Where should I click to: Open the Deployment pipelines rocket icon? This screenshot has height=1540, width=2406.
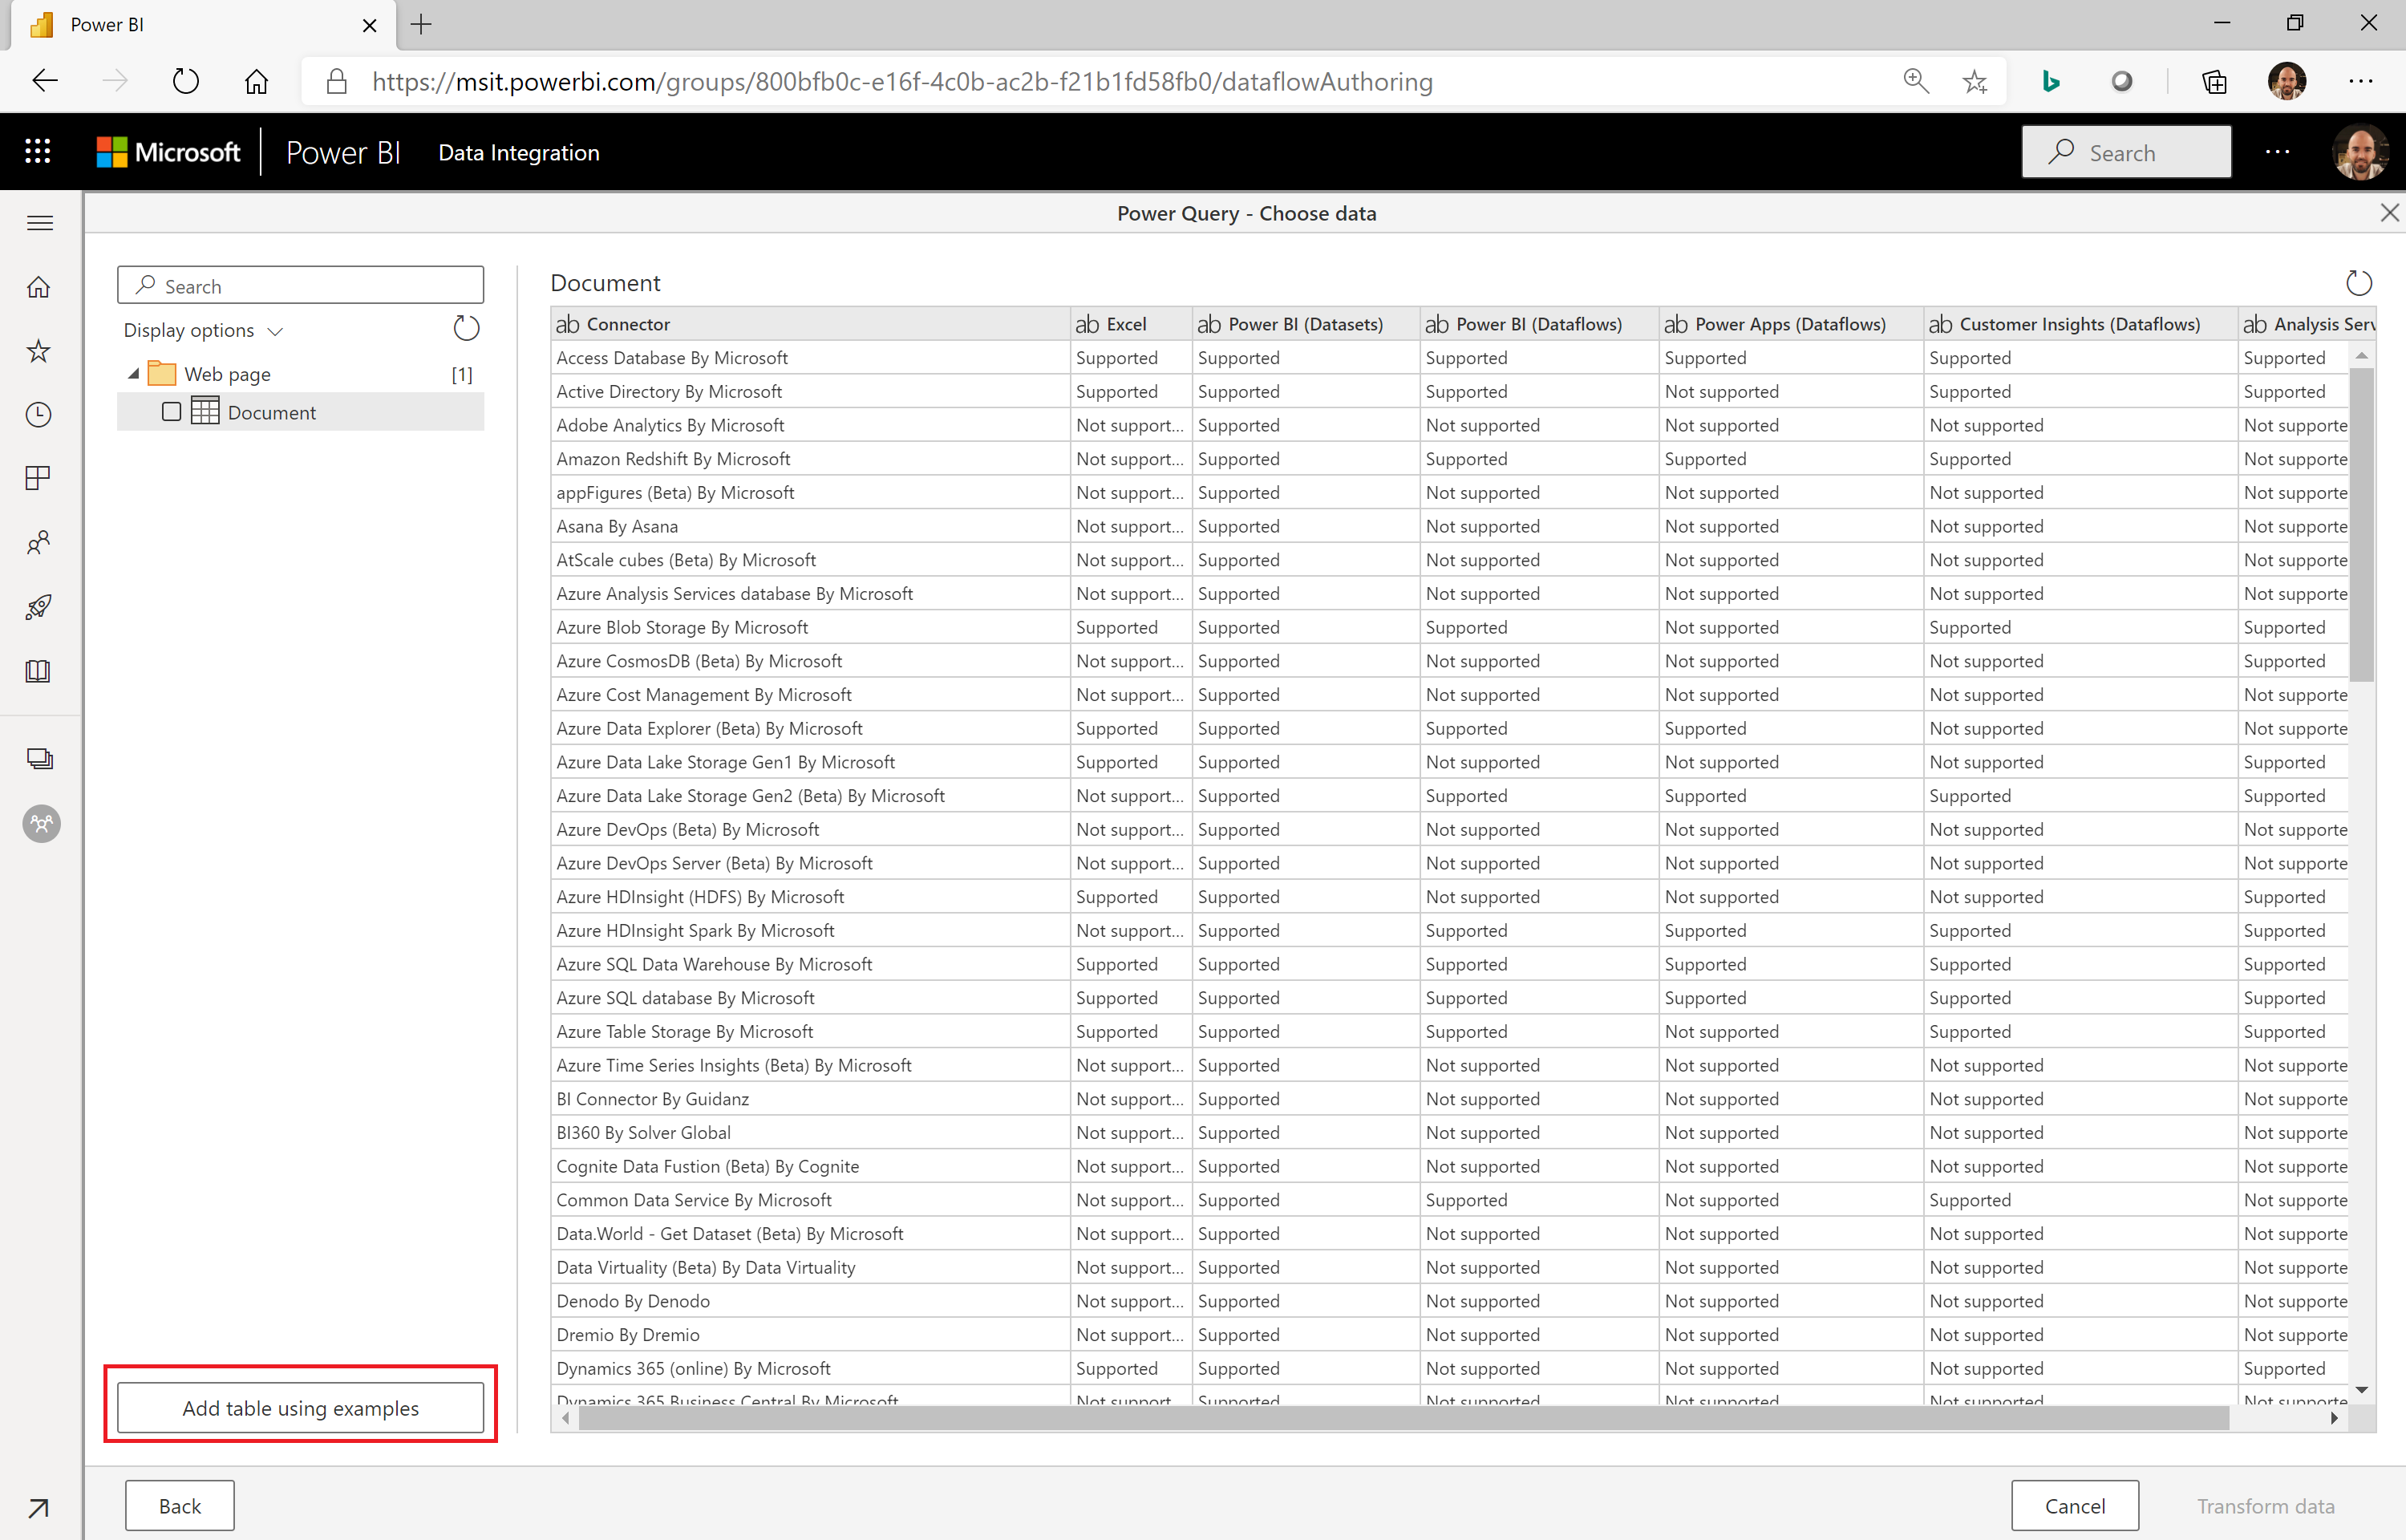coord(39,607)
